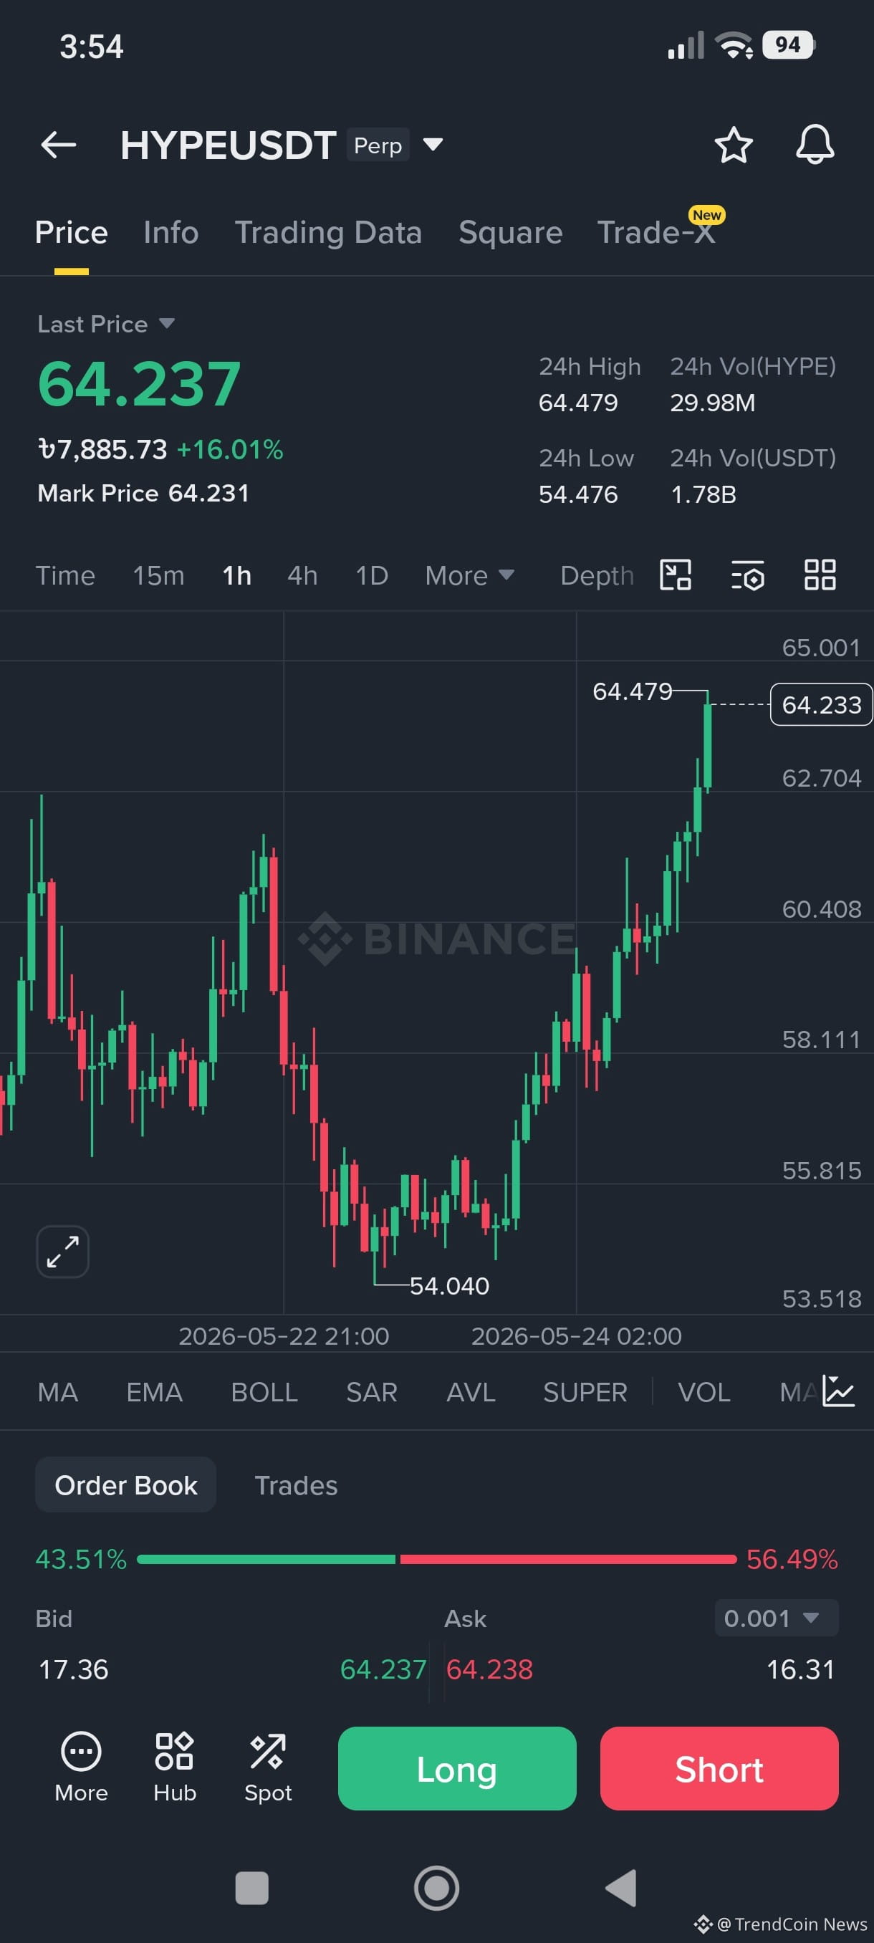The width and height of the screenshot is (874, 1943).
Task: Switch to the Price tab
Action: click(x=72, y=232)
